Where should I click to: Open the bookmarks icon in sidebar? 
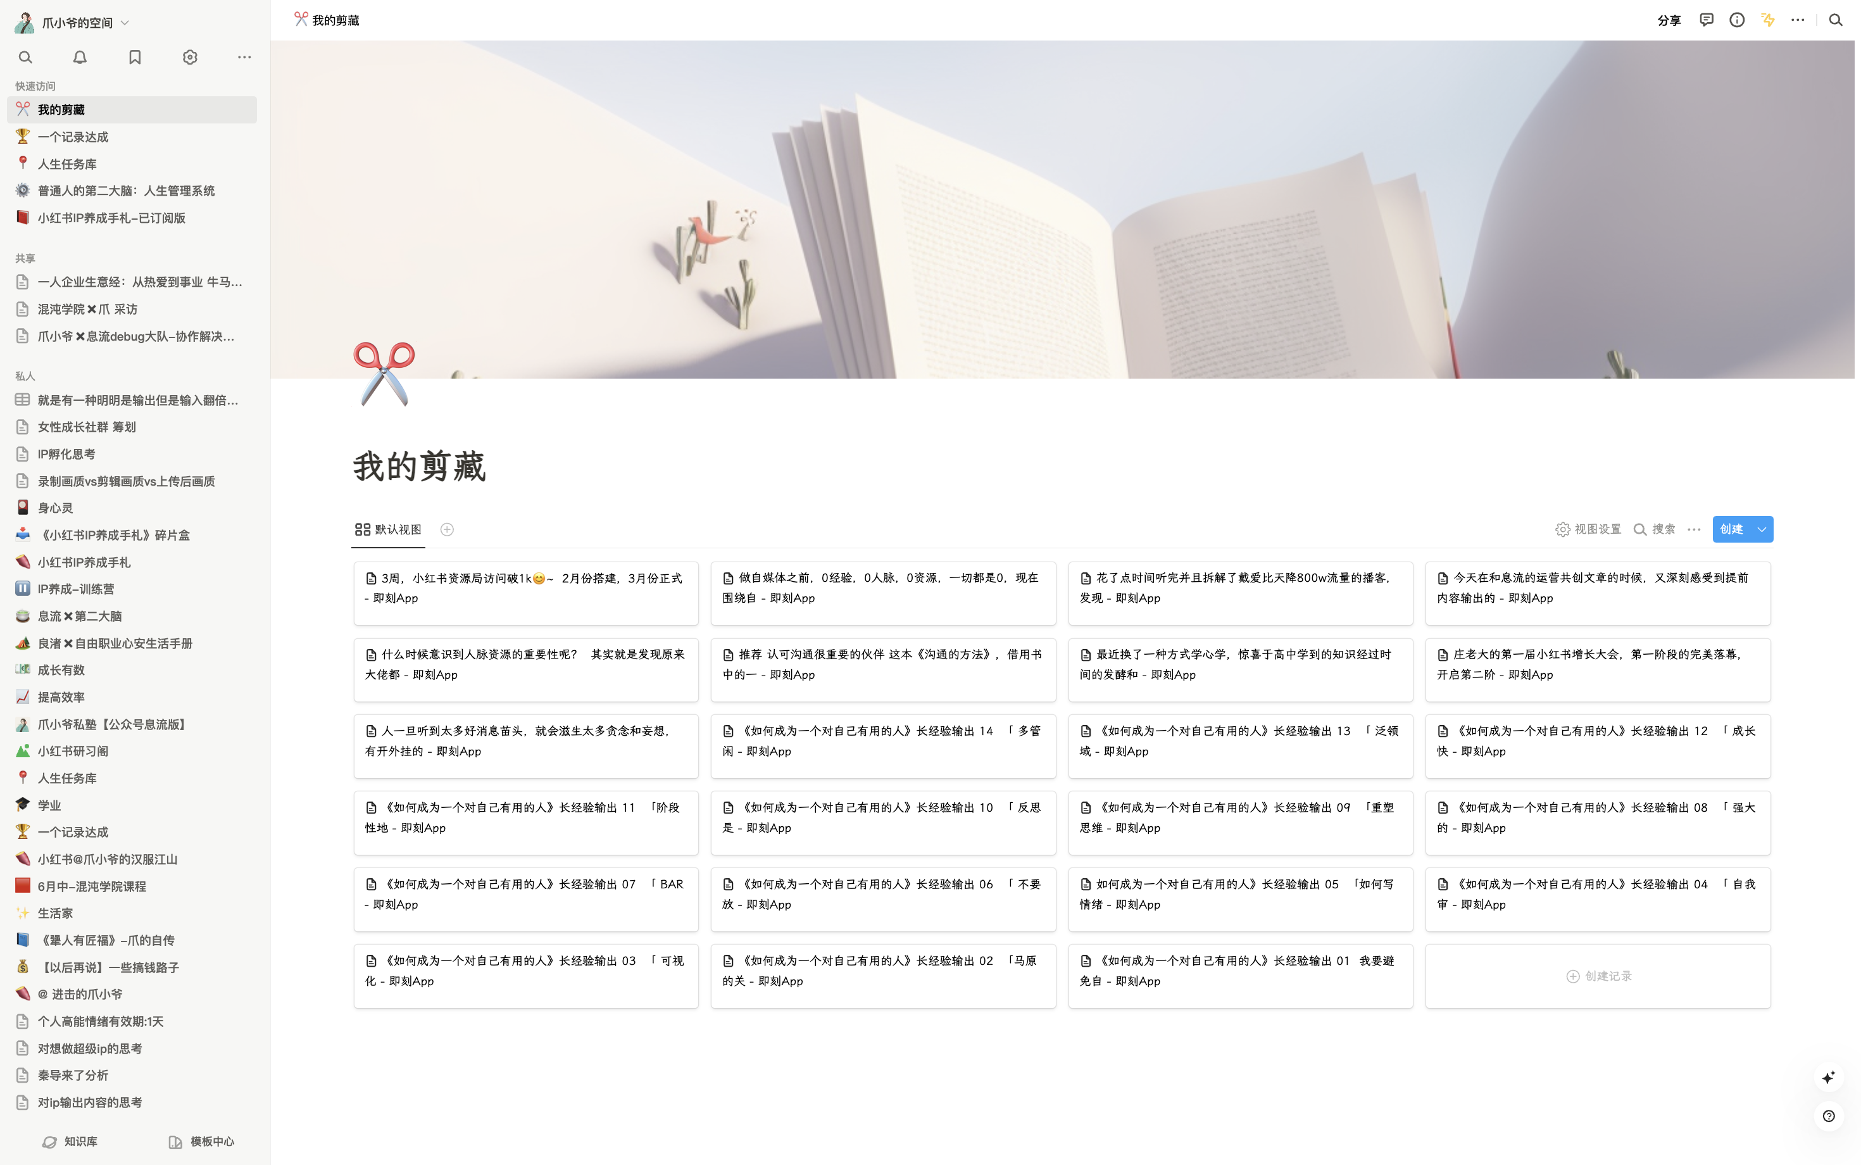point(135,57)
